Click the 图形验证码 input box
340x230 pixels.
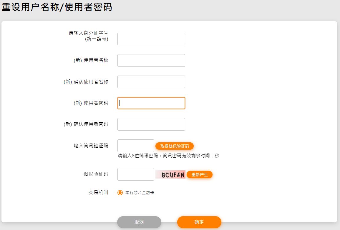136,174
